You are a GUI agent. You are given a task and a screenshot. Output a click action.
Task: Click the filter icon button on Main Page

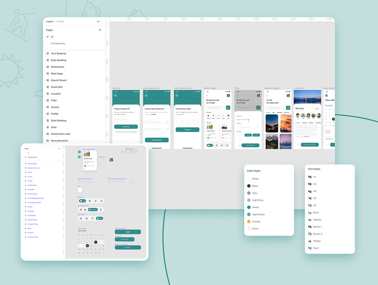(x=228, y=108)
